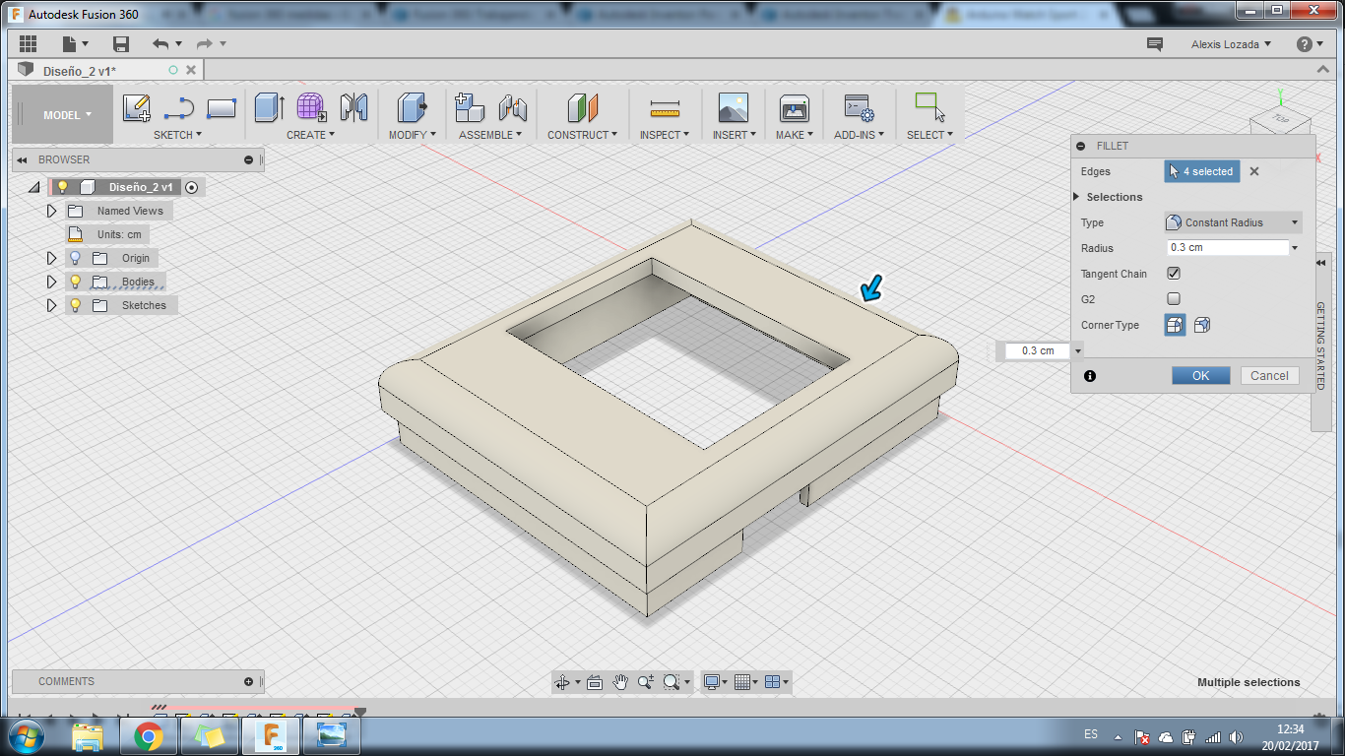Screen dimensions: 1345x756
Task: Expand the Bodies folder
Action: point(52,282)
